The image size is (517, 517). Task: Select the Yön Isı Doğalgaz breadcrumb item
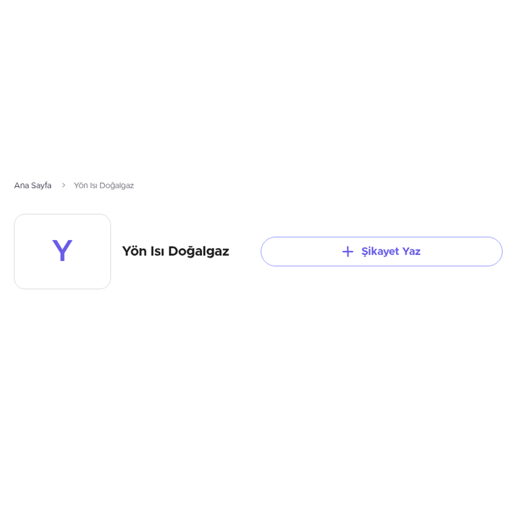[x=104, y=185]
